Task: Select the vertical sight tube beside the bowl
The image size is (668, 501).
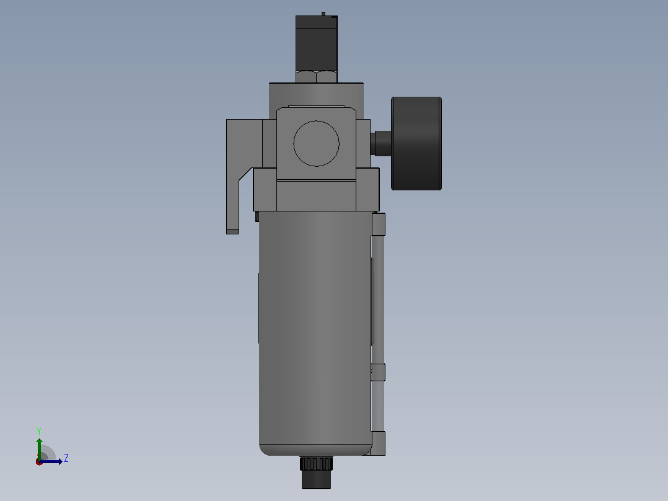Action: click(x=378, y=334)
